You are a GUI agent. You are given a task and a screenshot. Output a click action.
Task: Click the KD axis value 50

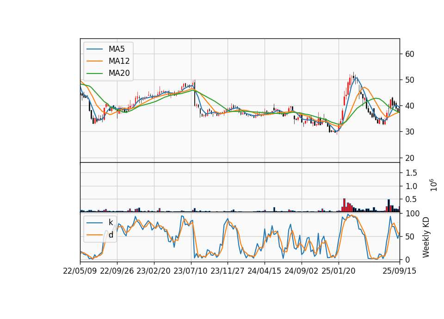coord(410,237)
